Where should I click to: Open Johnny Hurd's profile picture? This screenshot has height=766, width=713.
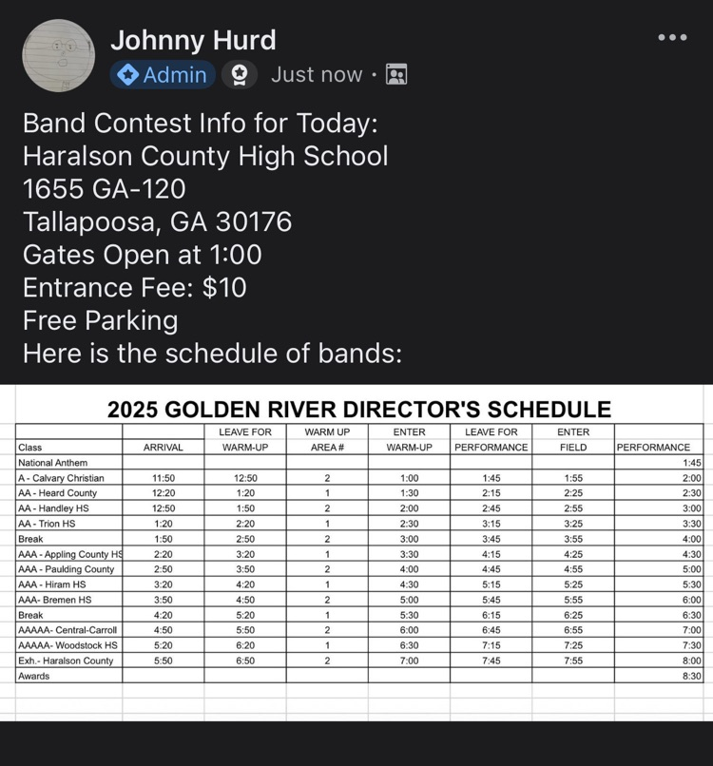pyautogui.click(x=59, y=56)
